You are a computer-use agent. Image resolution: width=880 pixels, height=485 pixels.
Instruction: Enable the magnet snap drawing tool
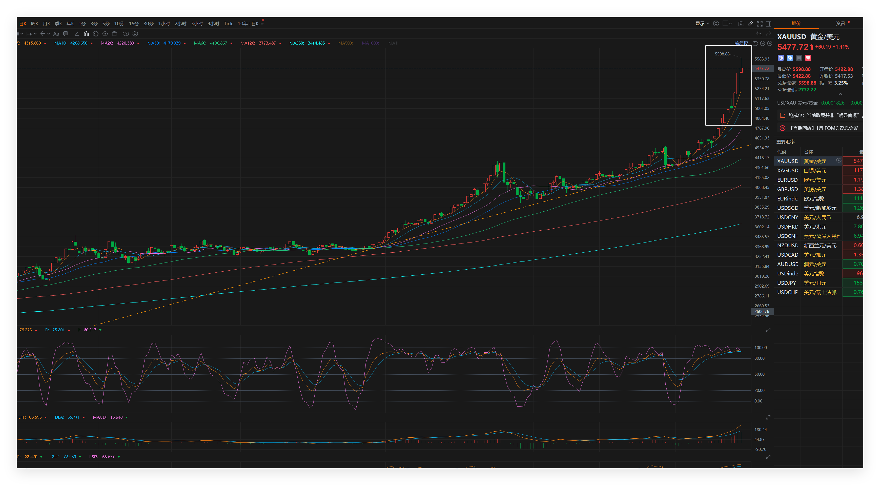[x=86, y=34]
